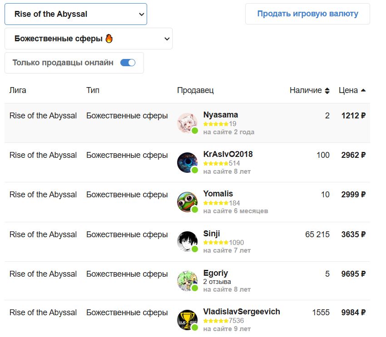Image resolution: width=386 pixels, height=337 pixels.
Task: Select the Sinji offer priced 3635 ₽
Action: 353,234
